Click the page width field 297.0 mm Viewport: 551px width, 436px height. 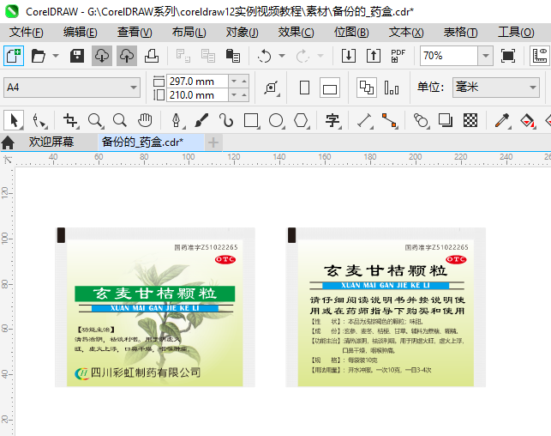(197, 82)
